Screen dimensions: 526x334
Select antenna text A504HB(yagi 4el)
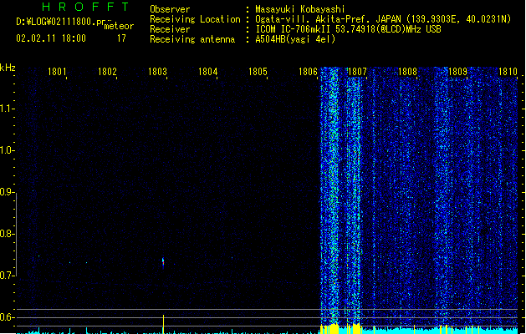(295, 39)
